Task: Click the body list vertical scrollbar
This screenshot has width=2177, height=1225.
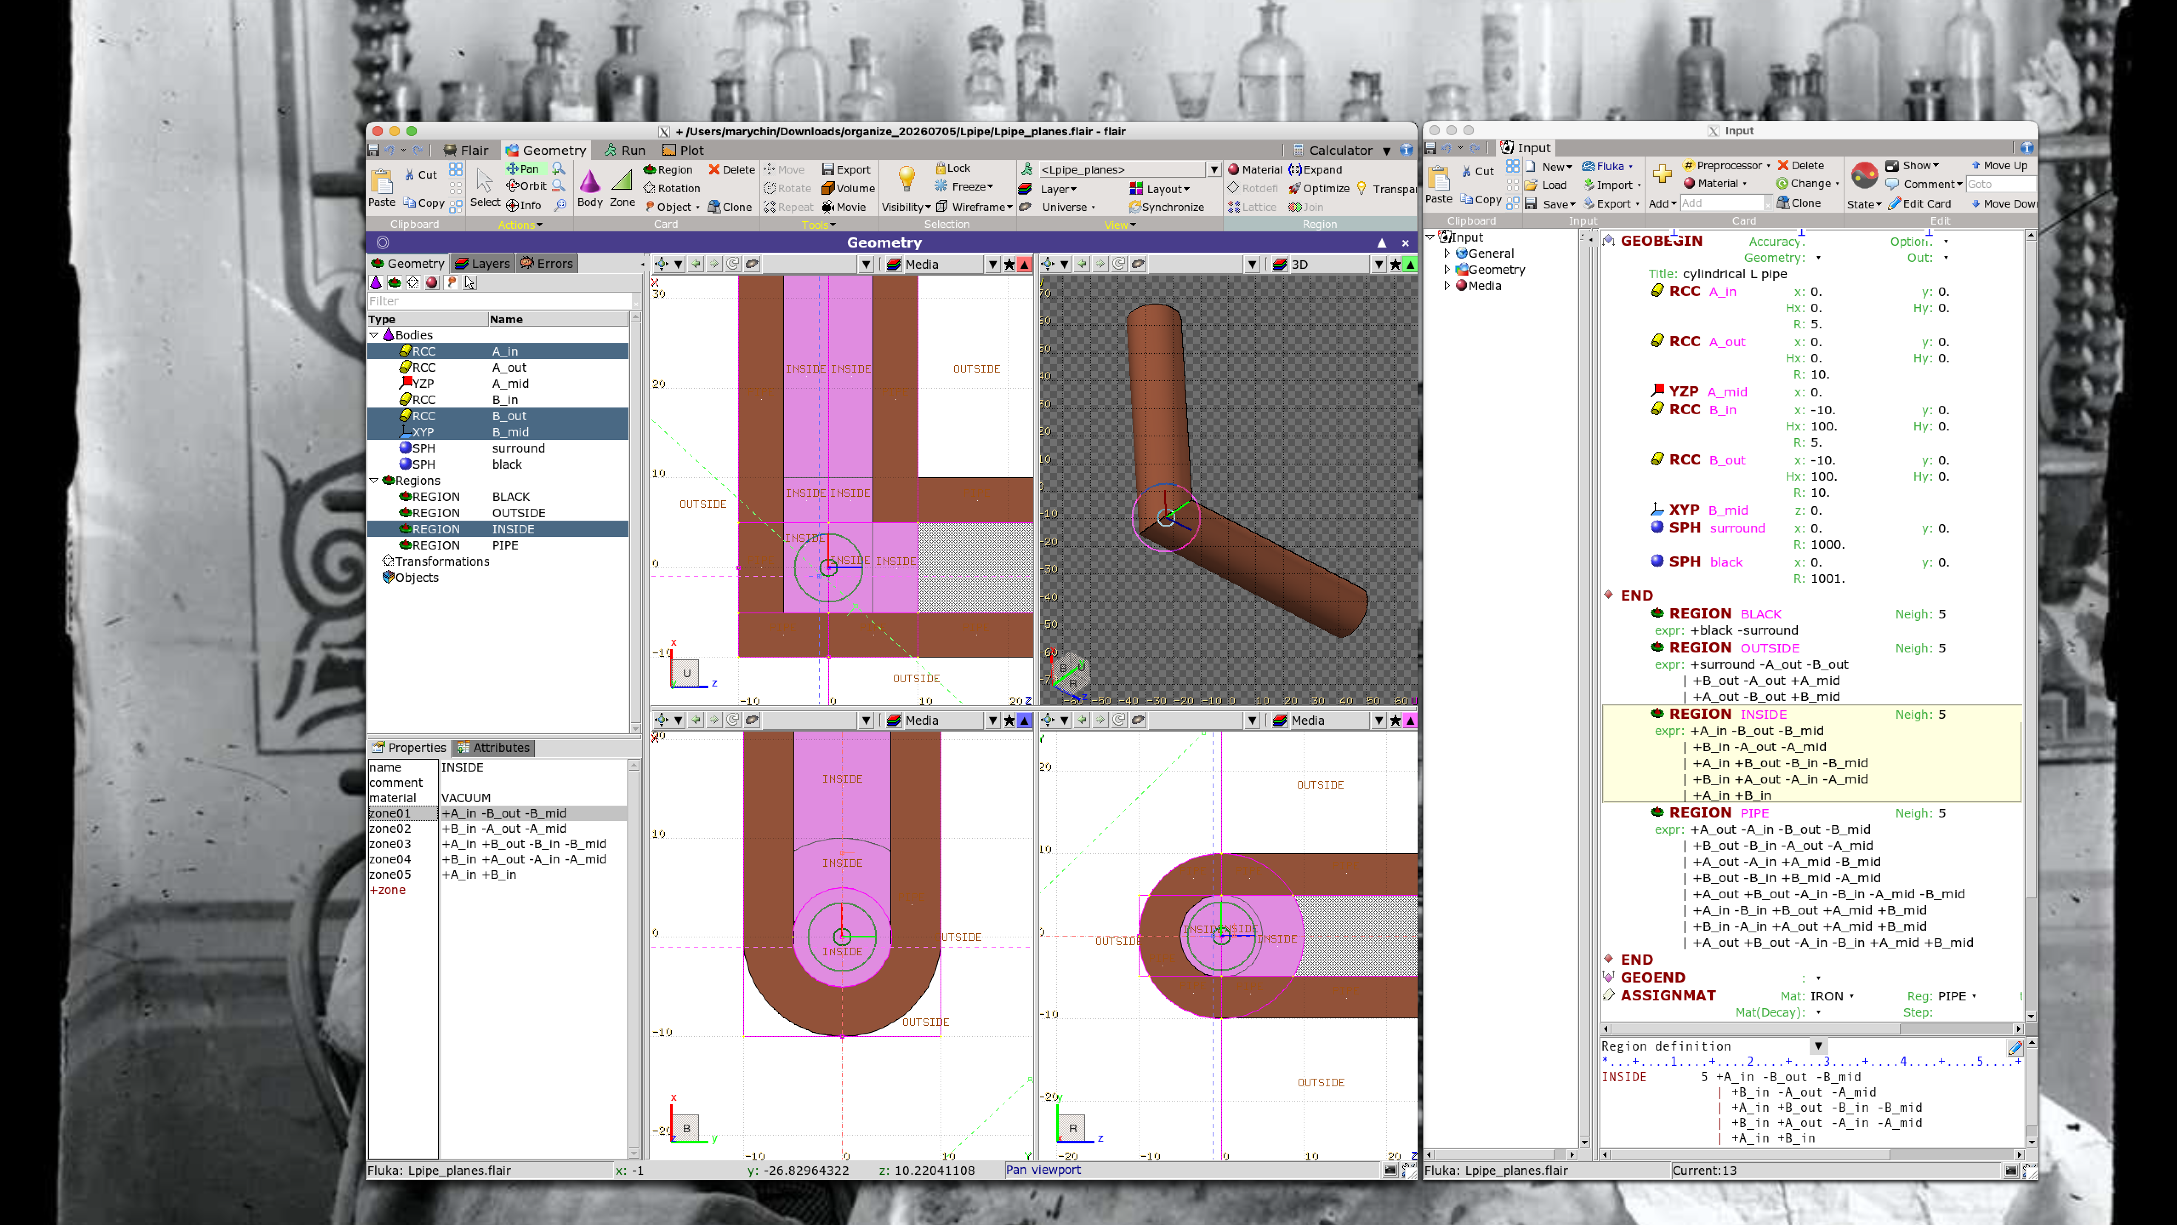Action: point(635,522)
